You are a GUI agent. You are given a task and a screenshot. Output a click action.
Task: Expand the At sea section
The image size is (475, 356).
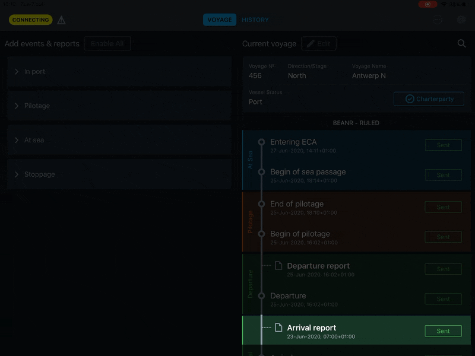pos(119,141)
